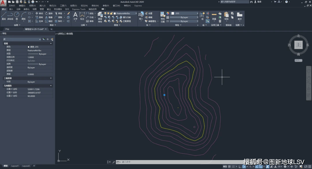Toggle 2D object snap in status bar
312x169 pixels.
tap(261, 166)
